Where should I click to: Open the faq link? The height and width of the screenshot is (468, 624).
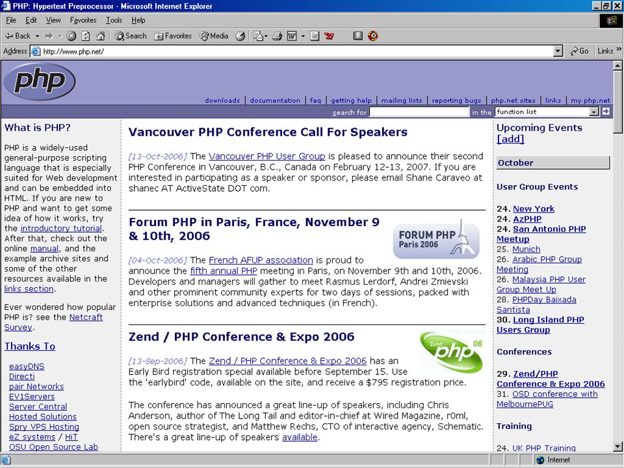pos(315,100)
